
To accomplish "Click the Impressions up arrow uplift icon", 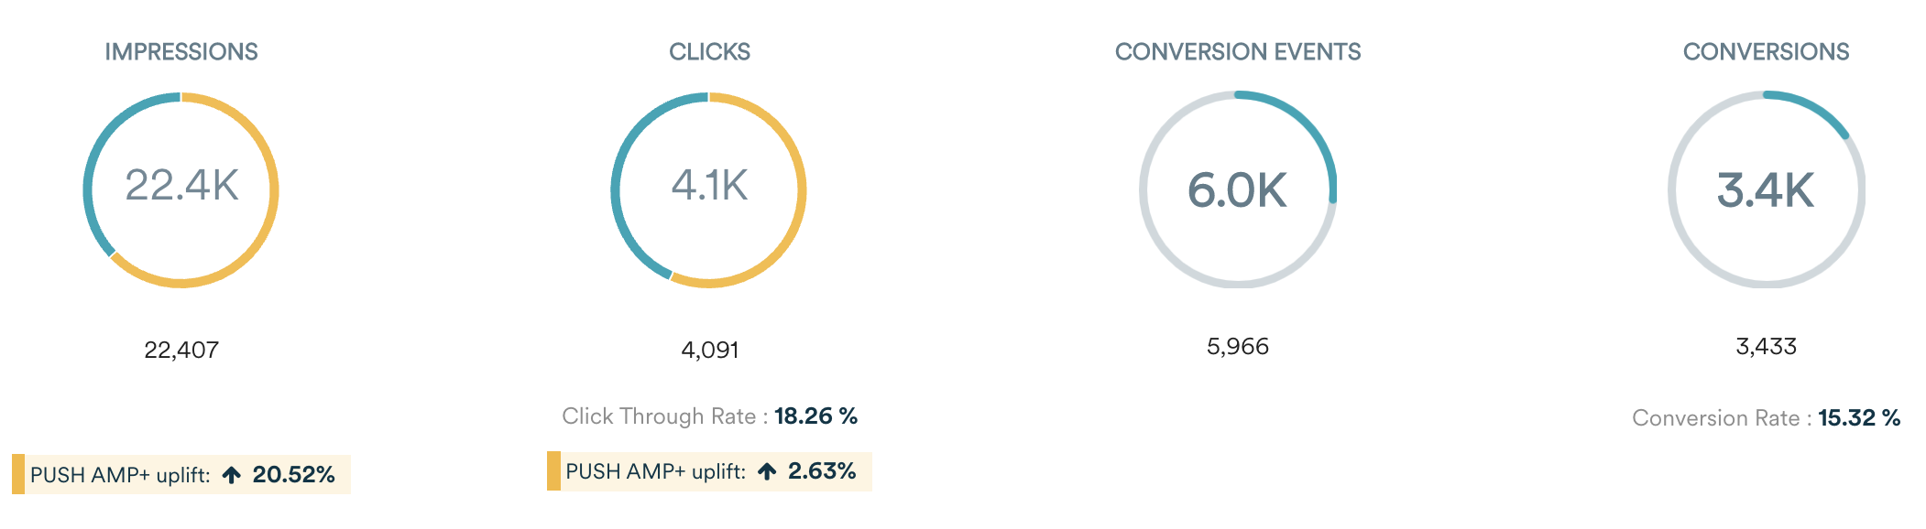I will point(232,475).
